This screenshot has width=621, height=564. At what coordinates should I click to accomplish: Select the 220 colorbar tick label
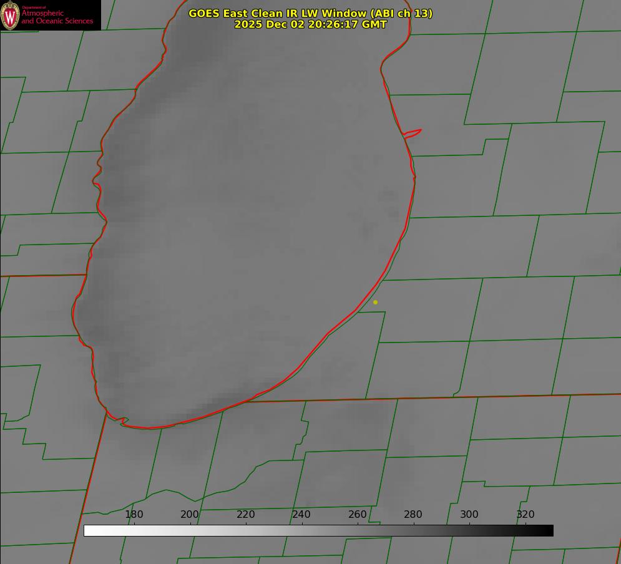[x=246, y=514]
